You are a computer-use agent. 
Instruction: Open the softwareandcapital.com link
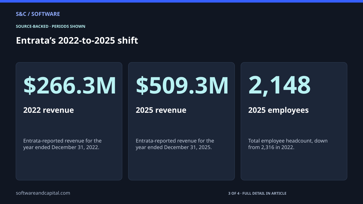click(x=43, y=193)
